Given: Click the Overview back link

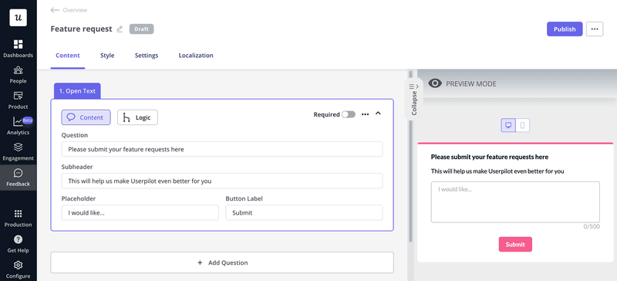Looking at the screenshot, I should click(75, 10).
